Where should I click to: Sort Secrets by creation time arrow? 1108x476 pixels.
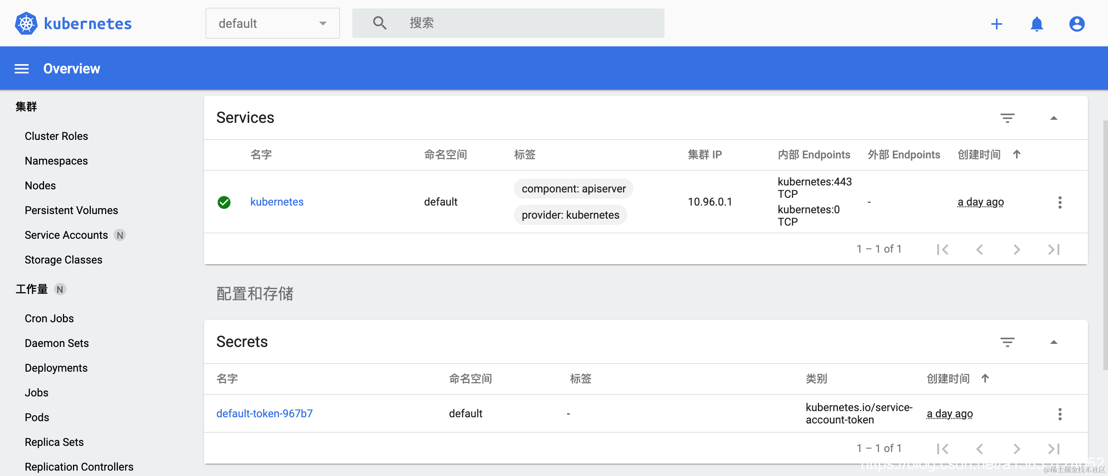tap(985, 378)
